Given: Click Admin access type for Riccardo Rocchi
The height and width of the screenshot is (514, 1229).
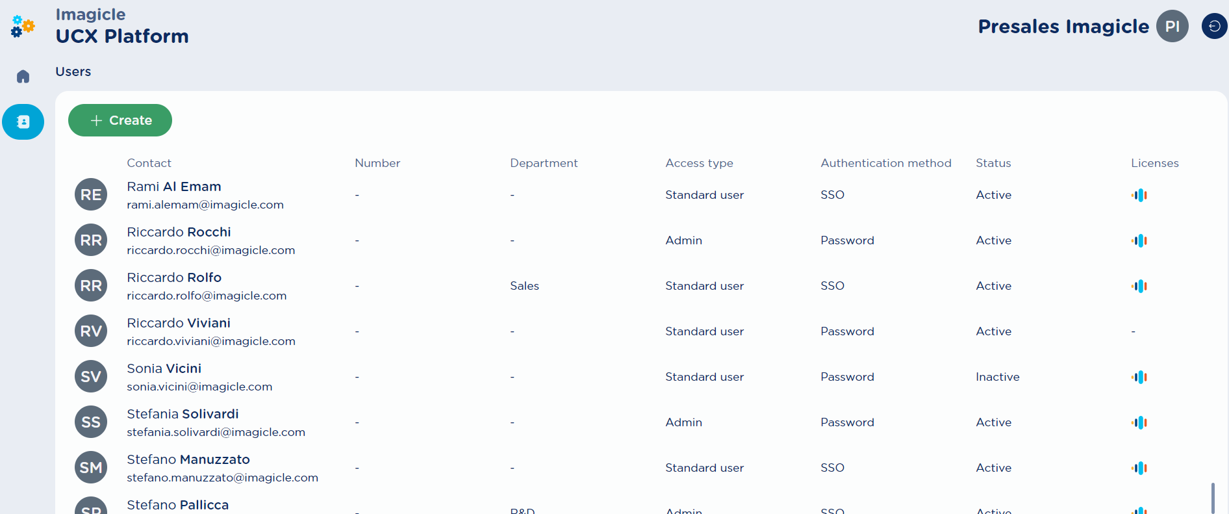Looking at the screenshot, I should pos(683,240).
